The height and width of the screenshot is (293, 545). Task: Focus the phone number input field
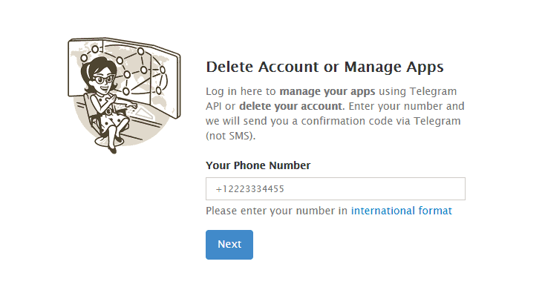point(335,189)
